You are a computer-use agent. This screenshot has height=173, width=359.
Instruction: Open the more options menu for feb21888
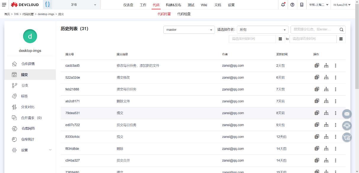click(x=335, y=89)
